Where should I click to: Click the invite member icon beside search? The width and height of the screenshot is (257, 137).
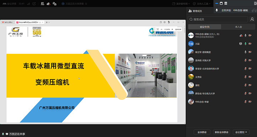[x=252, y=19]
